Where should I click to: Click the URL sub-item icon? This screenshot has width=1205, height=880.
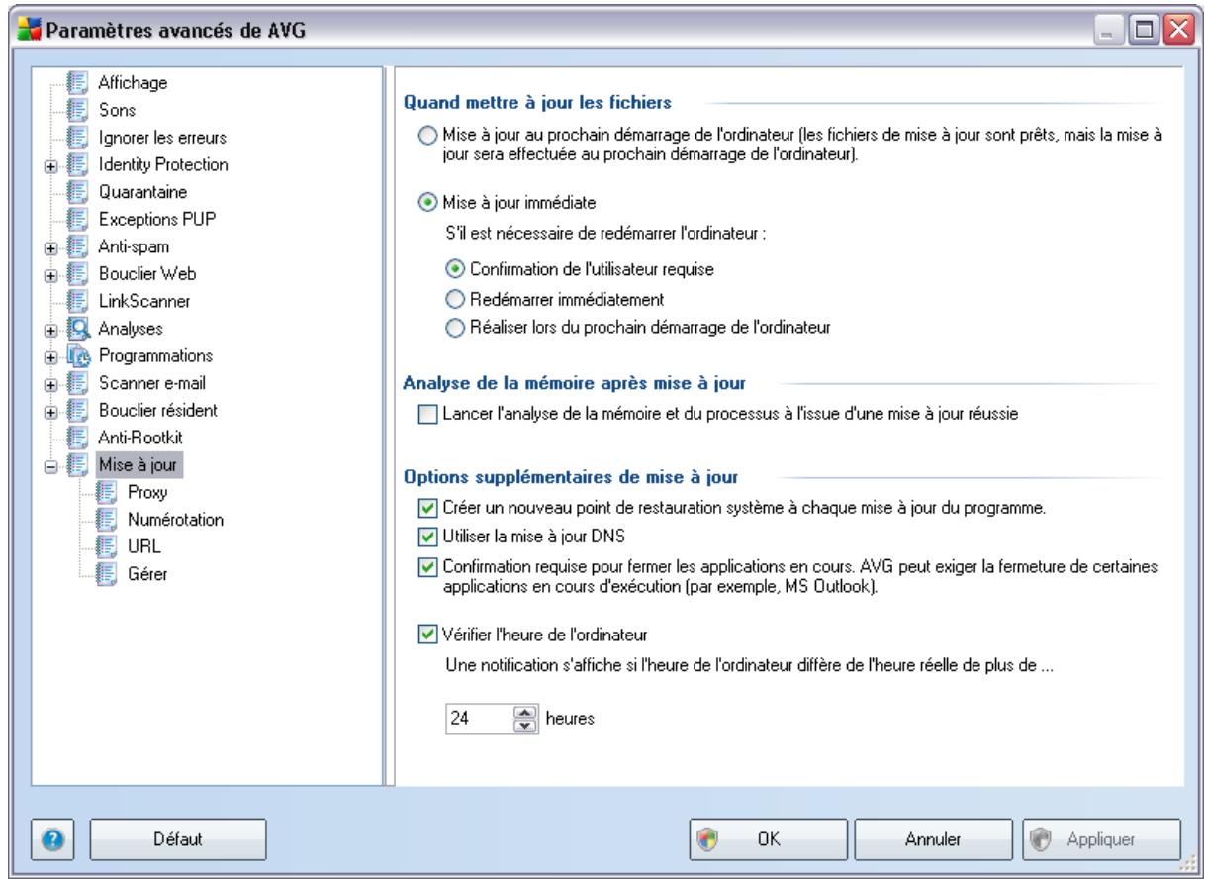click(105, 544)
